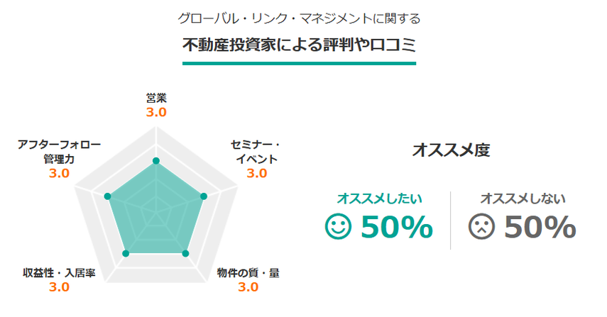Viewport: 607px width, 317px height.
Task: Click the 収益性・入居率 radar data point
Action: pyautogui.click(x=126, y=254)
